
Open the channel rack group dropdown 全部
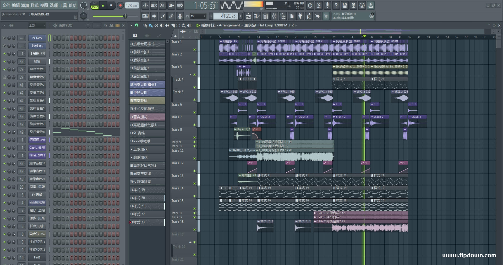coord(37,25)
